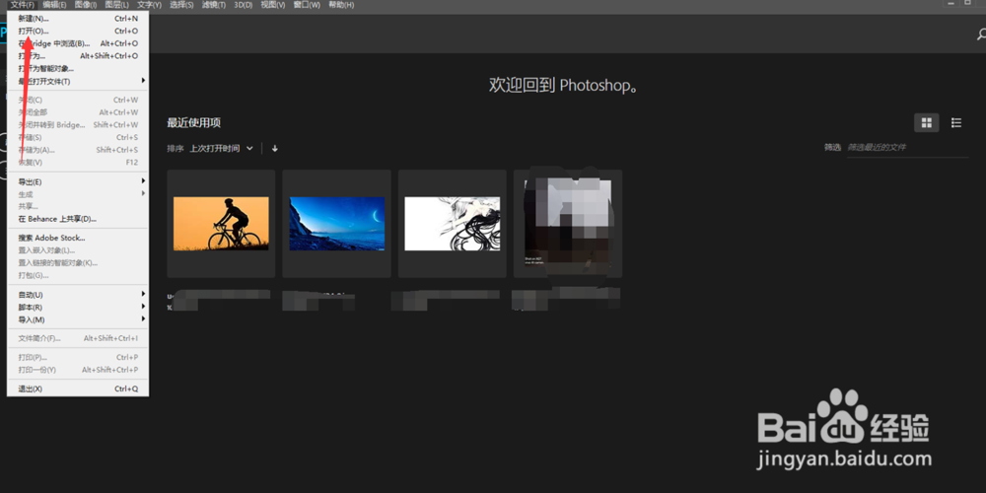
Task: Open the 图层(L) menu
Action: [x=117, y=5]
